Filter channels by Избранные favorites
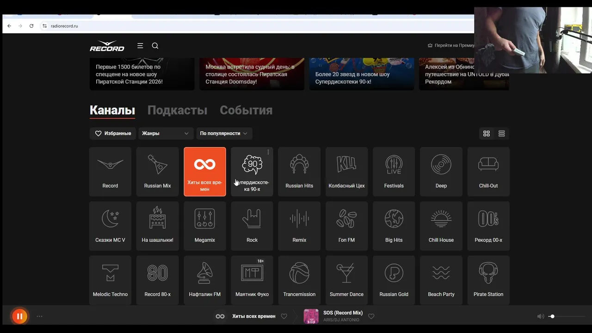 113,133
